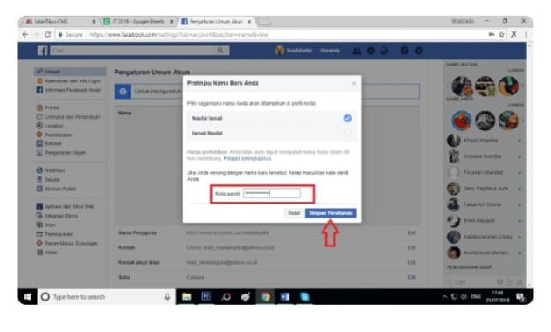Image resolution: width=551 pixels, height=332 pixels.
Task: Open the Windows Start button
Action: [x=27, y=297]
